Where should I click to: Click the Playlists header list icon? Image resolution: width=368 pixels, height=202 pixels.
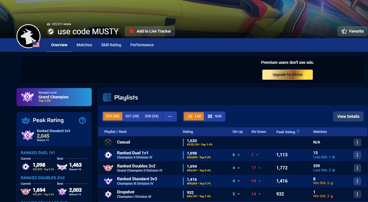[x=107, y=97]
